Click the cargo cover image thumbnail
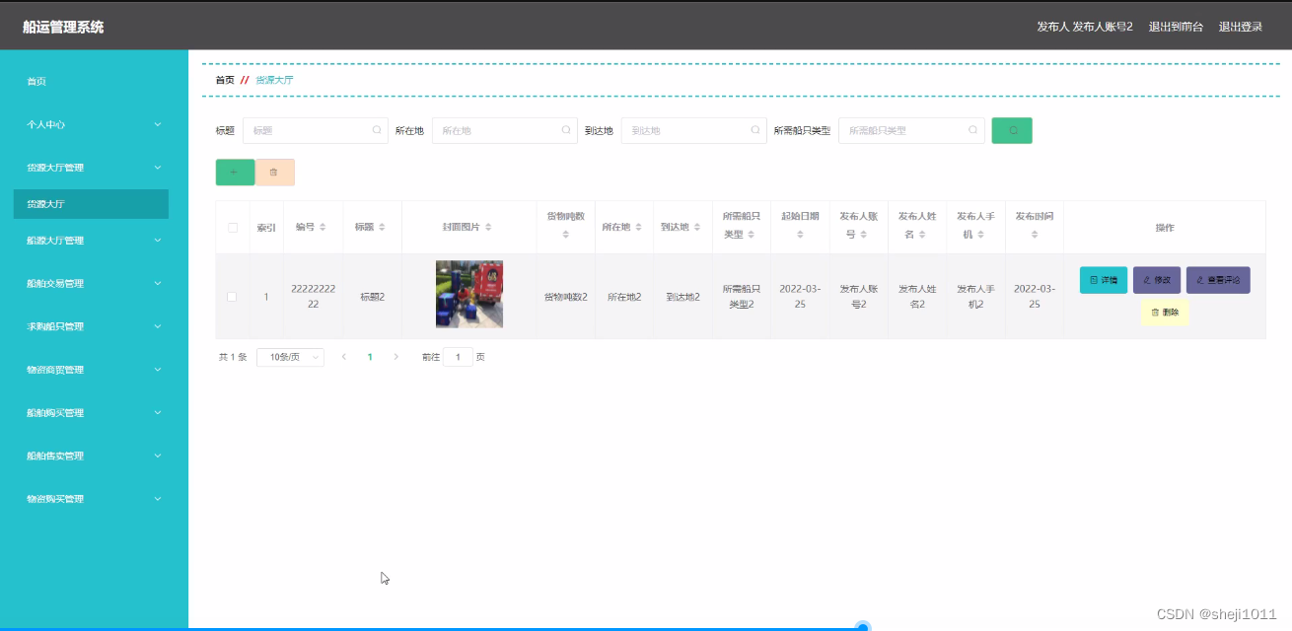Viewport: 1292px width, 631px height. [468, 293]
